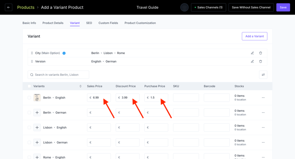
Task: Edit the City option with pencil icon
Action: click(x=252, y=53)
